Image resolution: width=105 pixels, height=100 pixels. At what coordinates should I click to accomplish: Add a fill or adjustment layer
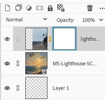pyautogui.click(x=29, y=8)
